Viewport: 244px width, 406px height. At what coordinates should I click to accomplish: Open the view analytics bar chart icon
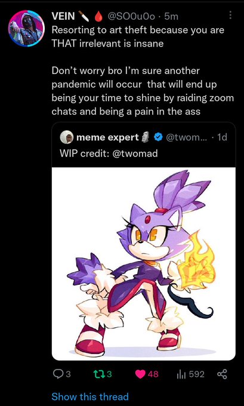(x=181, y=374)
